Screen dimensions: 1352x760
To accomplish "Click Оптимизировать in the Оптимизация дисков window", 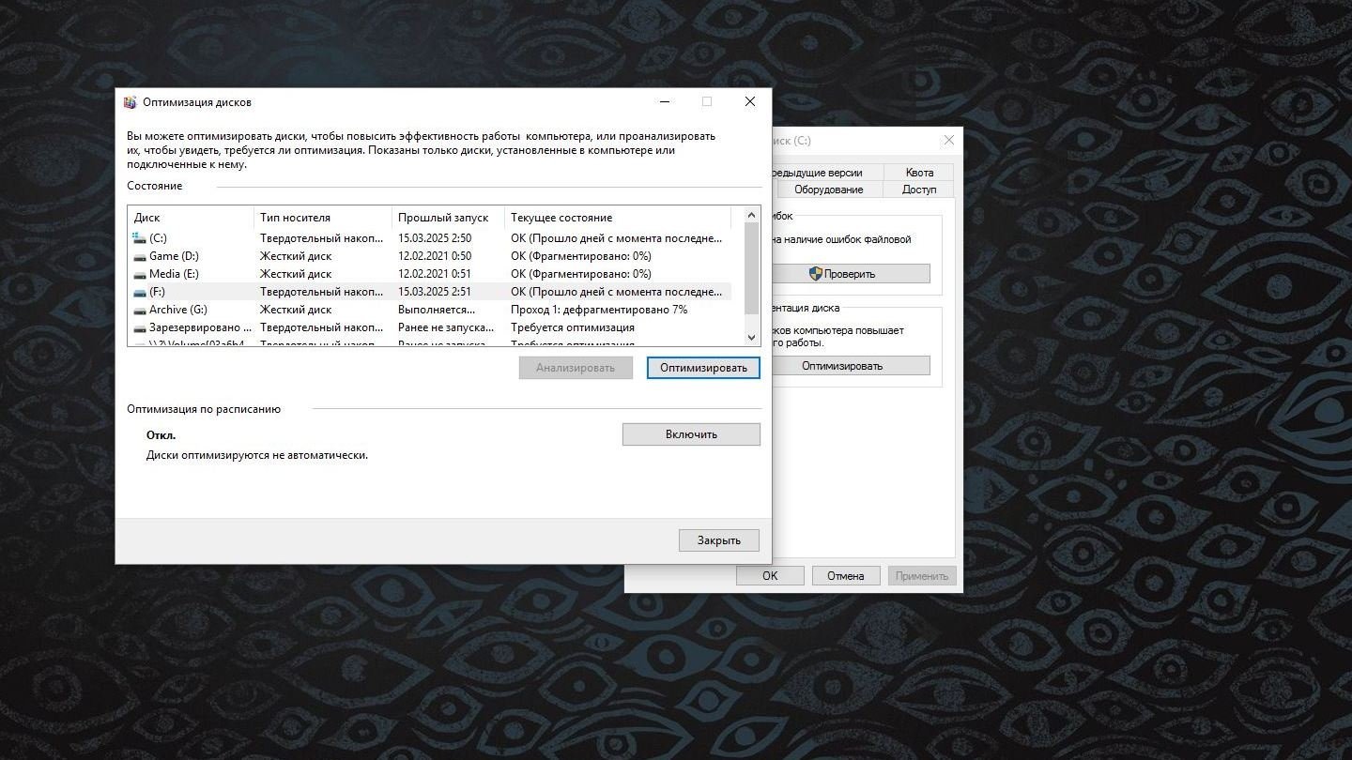I will (x=703, y=368).
